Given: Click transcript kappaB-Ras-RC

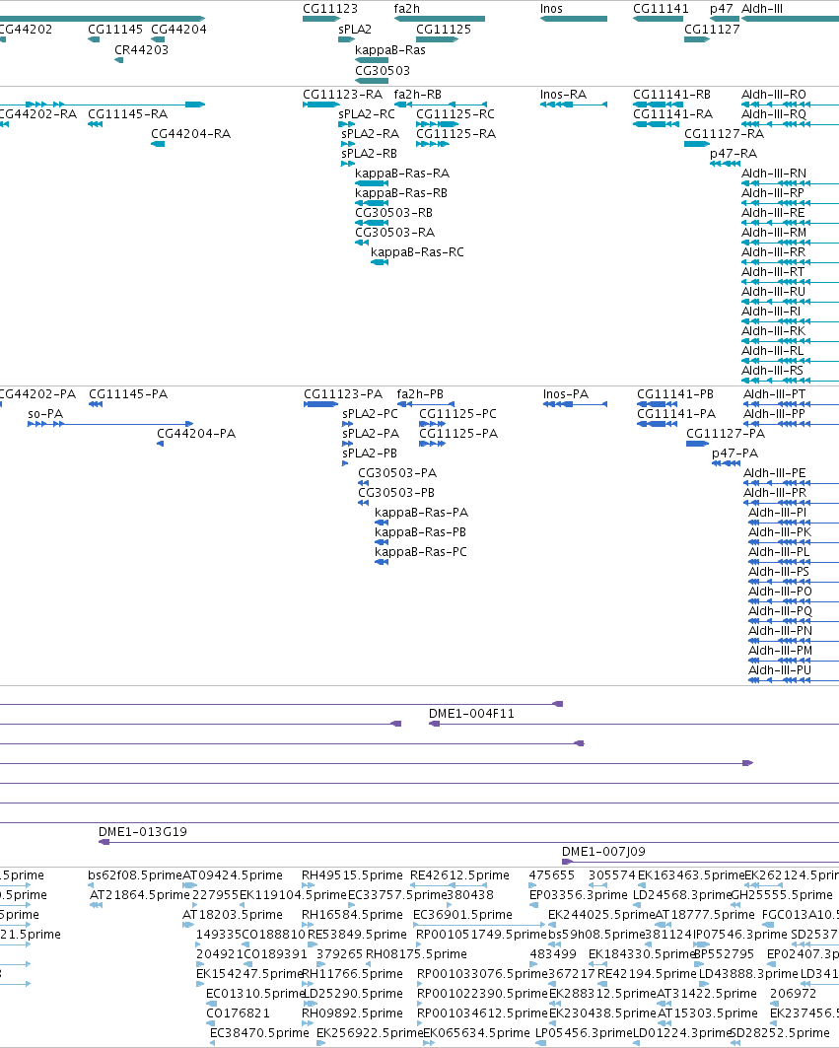Looking at the screenshot, I should pyautogui.click(x=417, y=252).
